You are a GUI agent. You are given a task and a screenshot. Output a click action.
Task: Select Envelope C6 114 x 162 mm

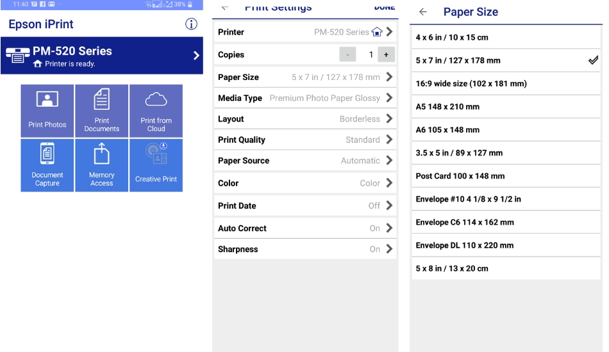pyautogui.click(x=506, y=222)
